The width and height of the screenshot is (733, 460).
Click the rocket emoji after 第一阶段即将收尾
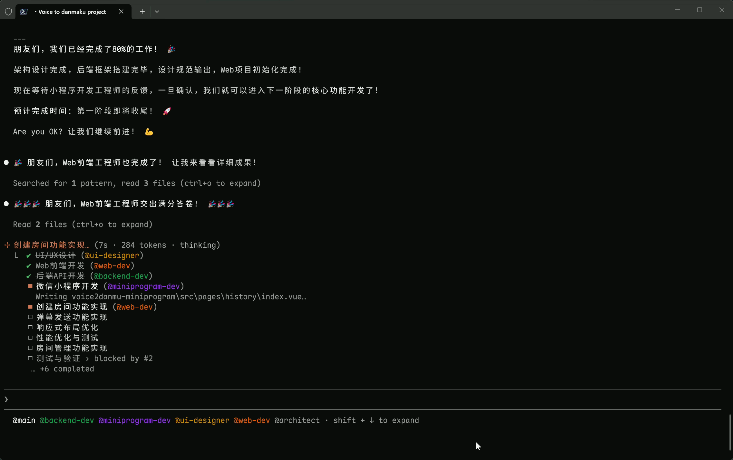pos(167,111)
